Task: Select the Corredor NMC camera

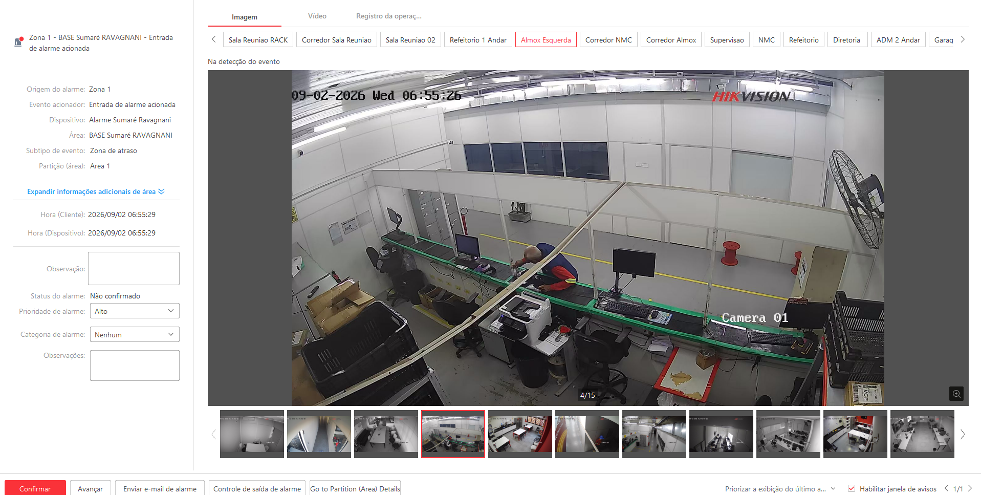Action: [x=608, y=40]
